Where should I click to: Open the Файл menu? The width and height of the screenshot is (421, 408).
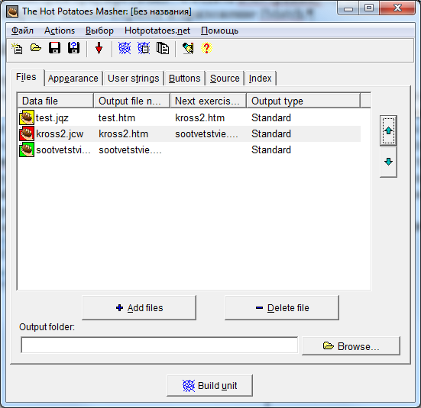click(22, 31)
